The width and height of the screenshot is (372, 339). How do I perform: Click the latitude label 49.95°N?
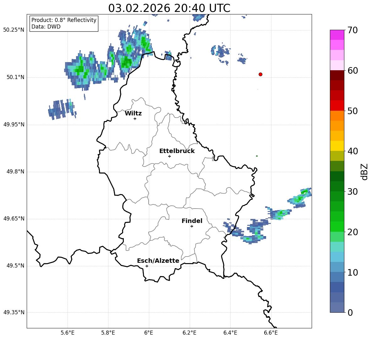(x=14, y=124)
